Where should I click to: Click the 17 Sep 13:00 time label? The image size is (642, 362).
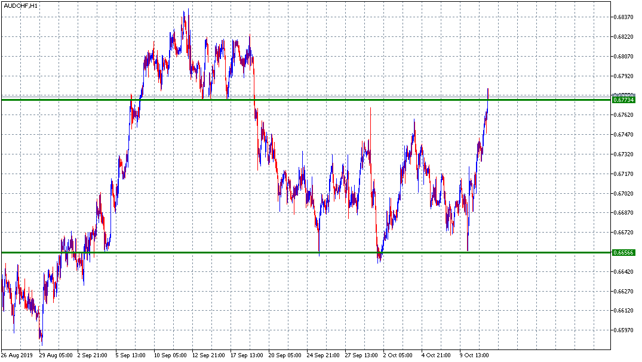tap(247, 355)
